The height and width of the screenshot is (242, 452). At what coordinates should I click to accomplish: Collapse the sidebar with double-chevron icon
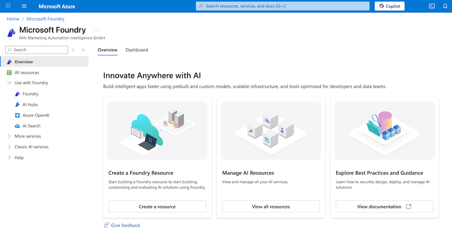(x=83, y=50)
